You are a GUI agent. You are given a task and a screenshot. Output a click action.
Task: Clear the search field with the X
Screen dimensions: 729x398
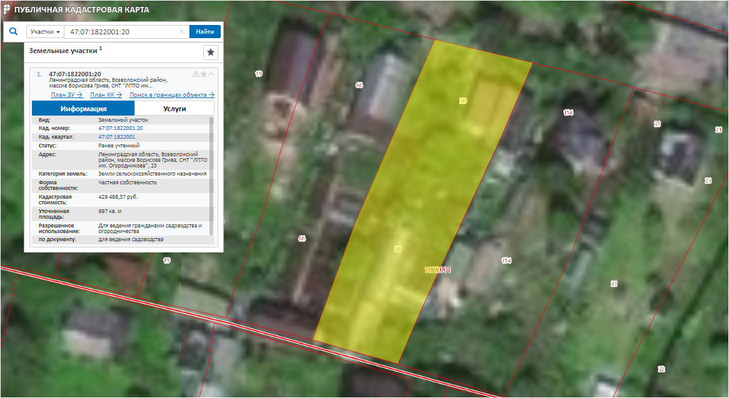(x=182, y=32)
